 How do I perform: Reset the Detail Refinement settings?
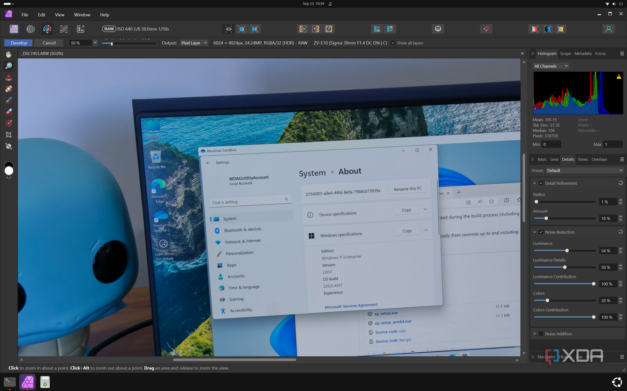point(621,183)
